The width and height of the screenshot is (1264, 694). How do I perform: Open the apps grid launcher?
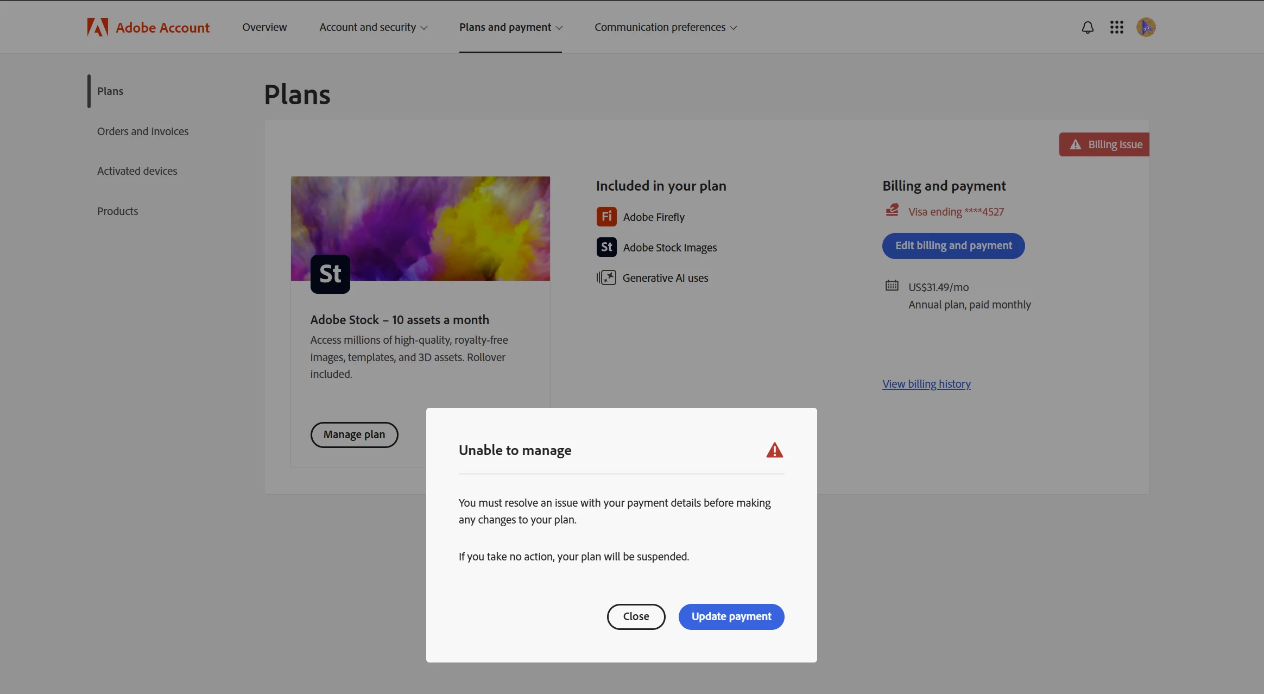1117,27
